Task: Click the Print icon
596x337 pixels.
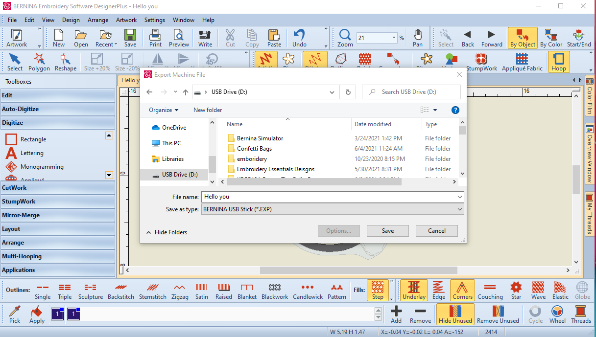Action: coord(156,38)
